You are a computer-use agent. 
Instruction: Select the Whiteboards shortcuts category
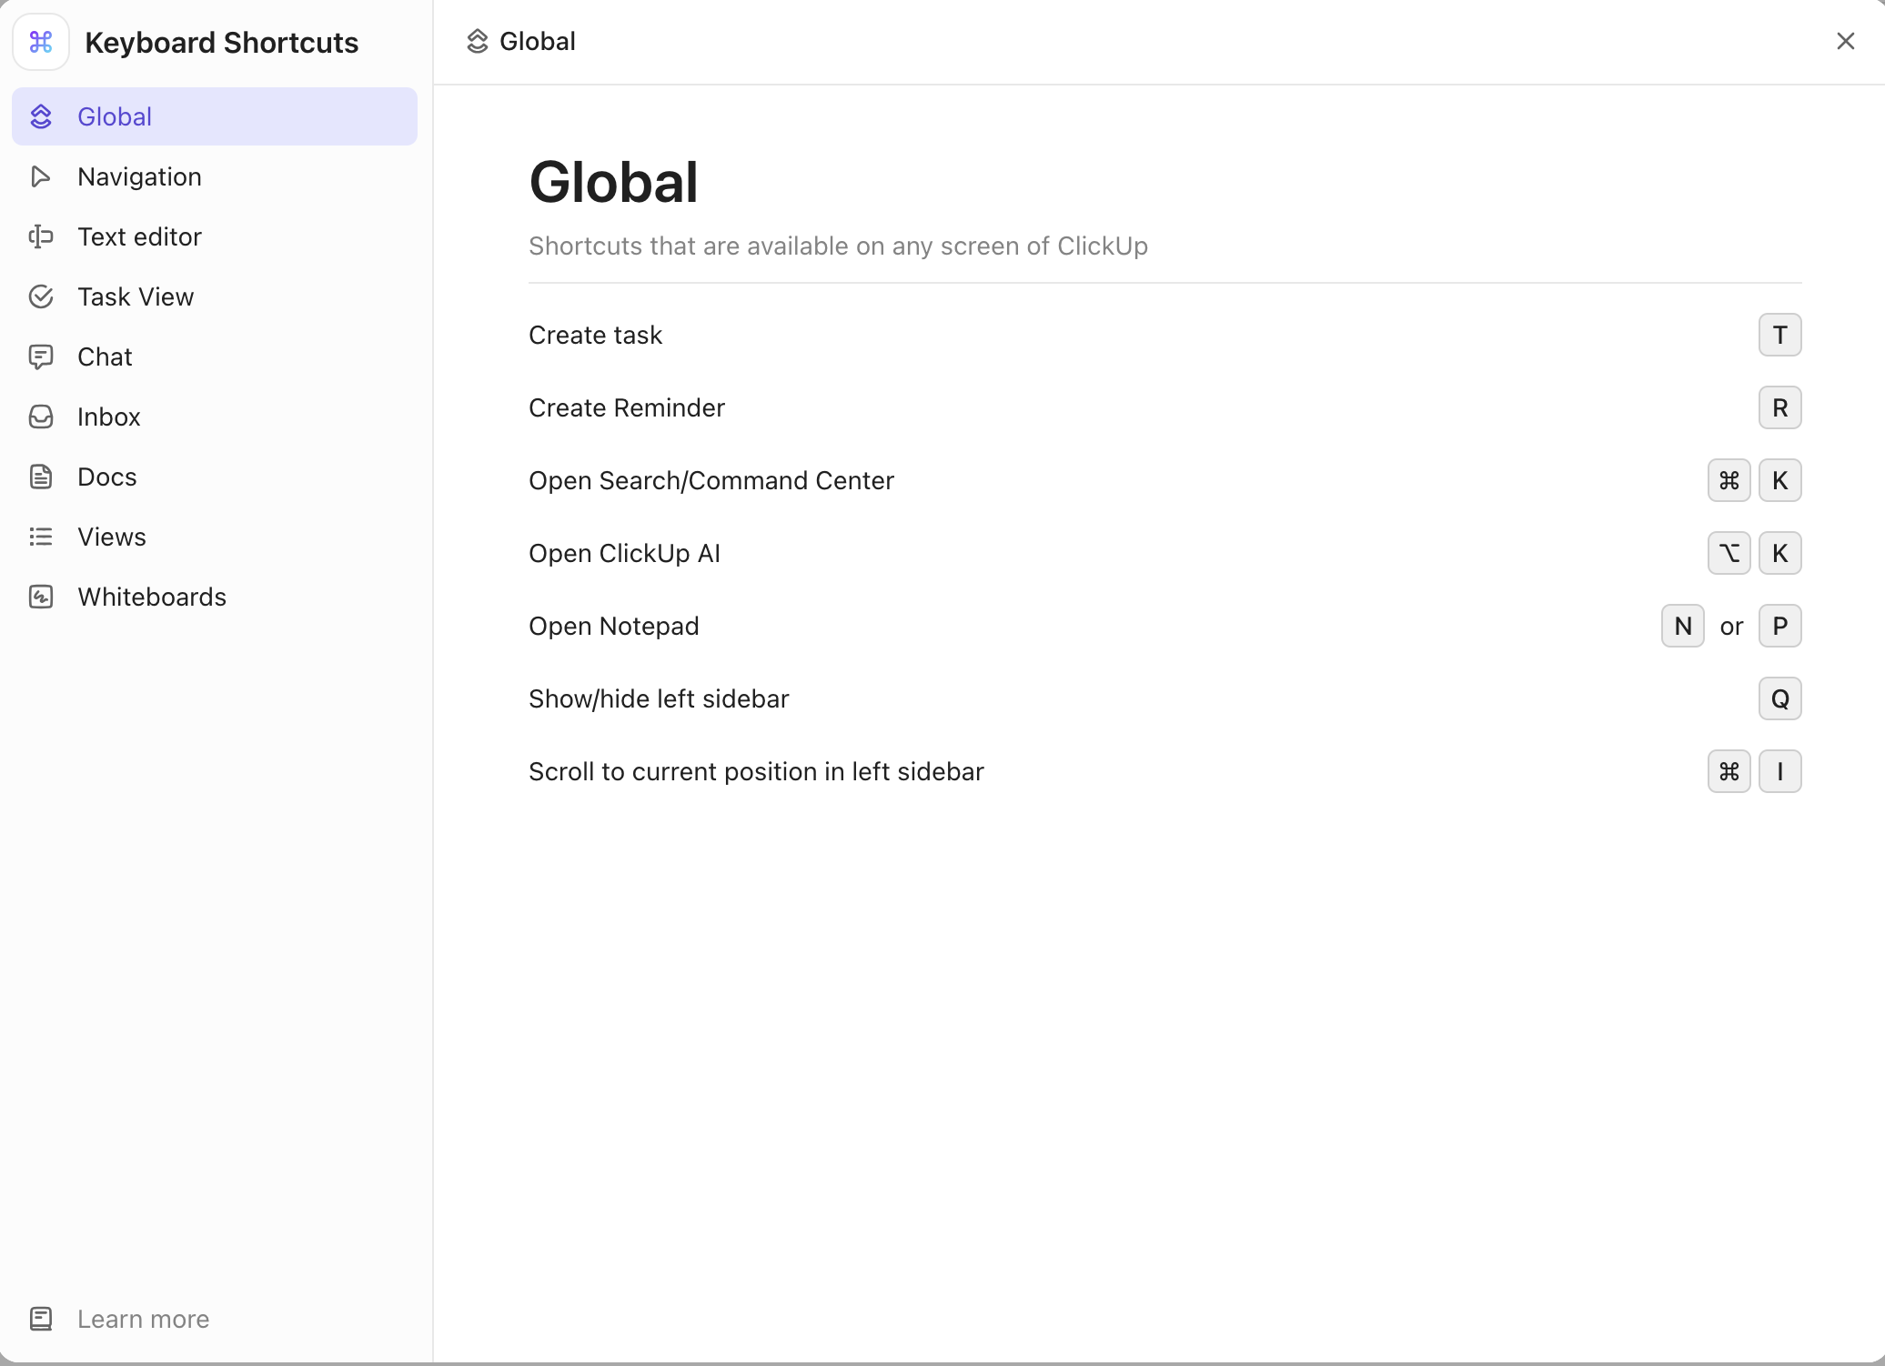151,597
